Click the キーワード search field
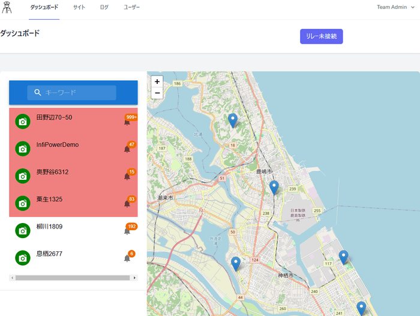 78,92
